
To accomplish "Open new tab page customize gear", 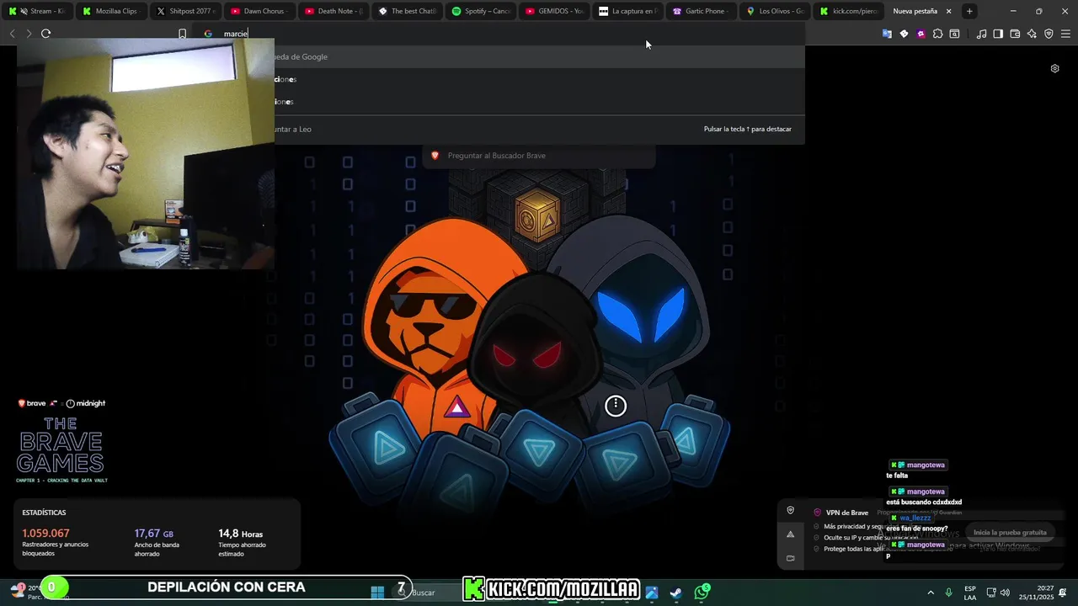I will pos(1054,68).
